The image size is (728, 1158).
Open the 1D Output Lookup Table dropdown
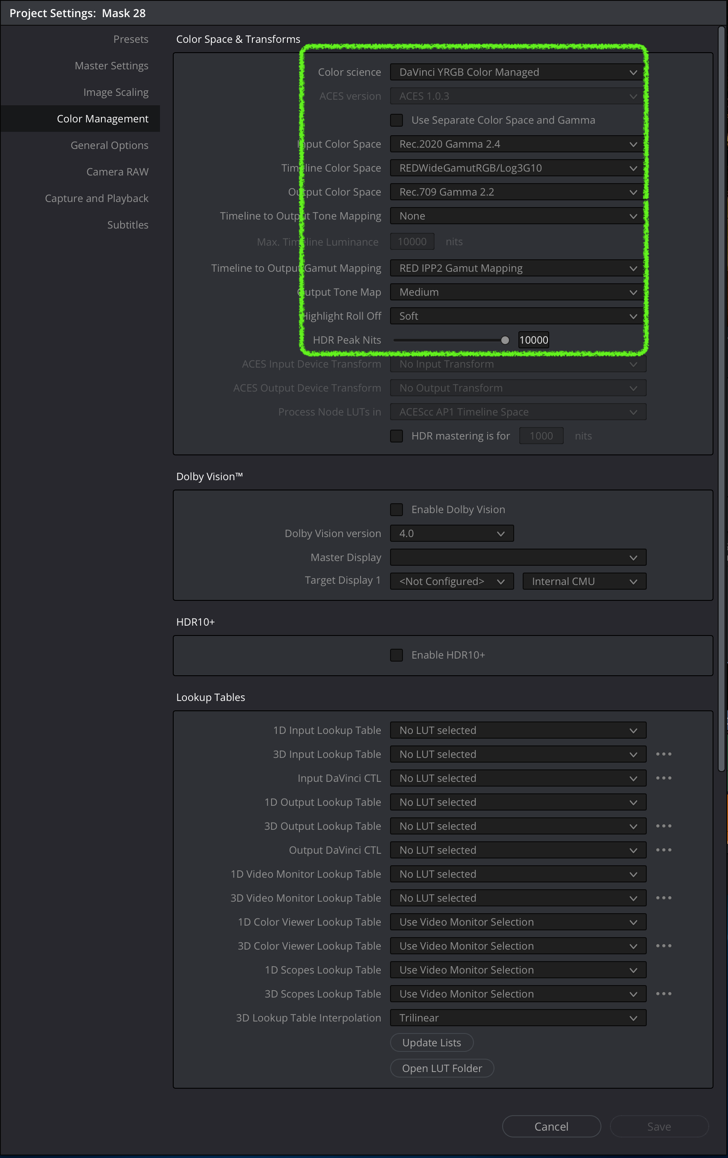coord(518,802)
